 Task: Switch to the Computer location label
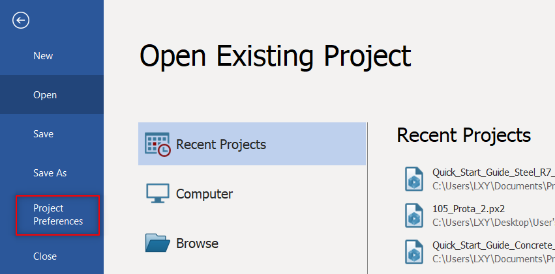pos(204,194)
